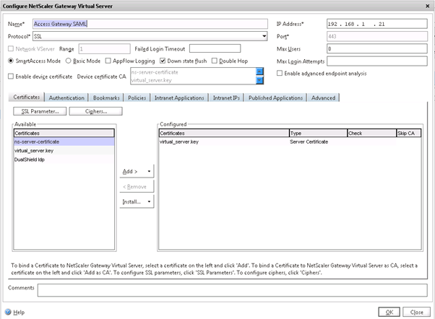435x319 pixels.
Task: Open the Policies tab
Action: click(x=137, y=97)
